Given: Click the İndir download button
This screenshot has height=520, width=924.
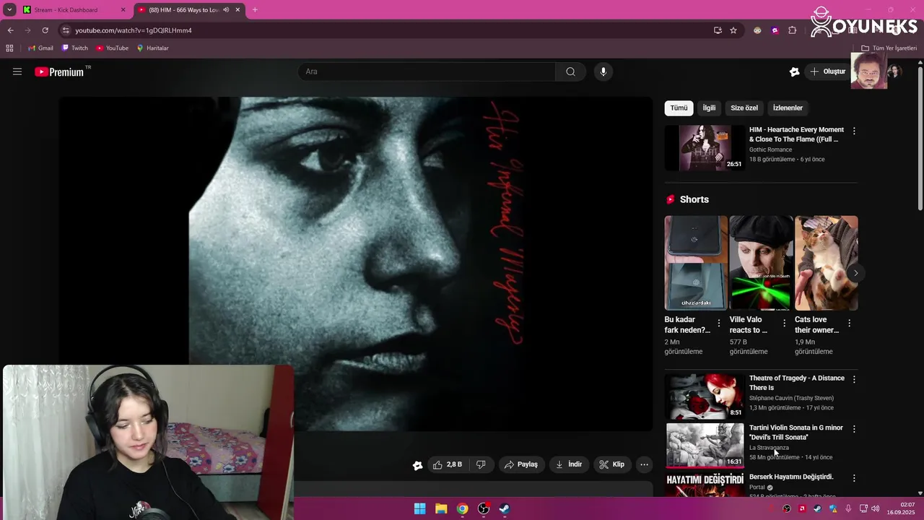Looking at the screenshot, I should 569,464.
